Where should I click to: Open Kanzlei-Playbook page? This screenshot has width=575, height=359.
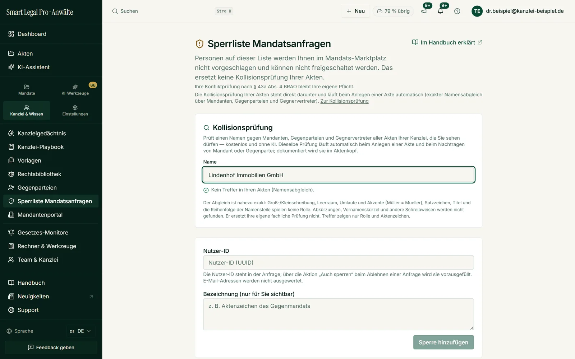pyautogui.click(x=51, y=147)
